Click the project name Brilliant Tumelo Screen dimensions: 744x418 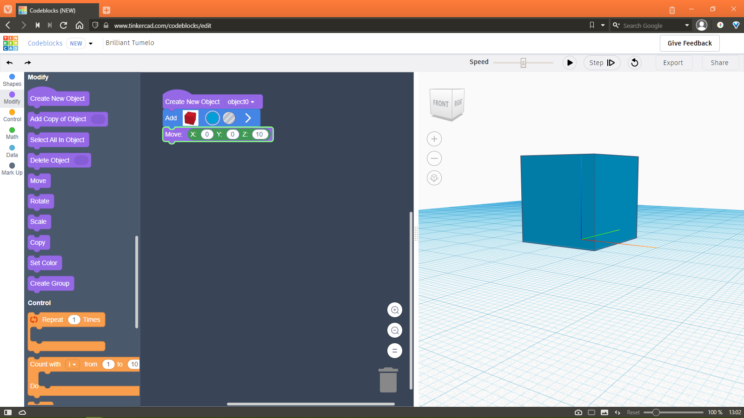(130, 43)
